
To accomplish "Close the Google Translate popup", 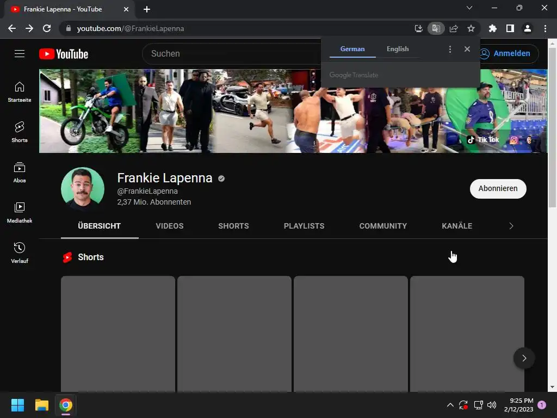I will coord(467,49).
